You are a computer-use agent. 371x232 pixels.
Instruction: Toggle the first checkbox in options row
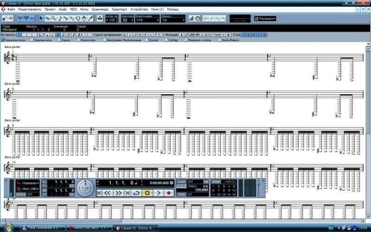(3, 40)
